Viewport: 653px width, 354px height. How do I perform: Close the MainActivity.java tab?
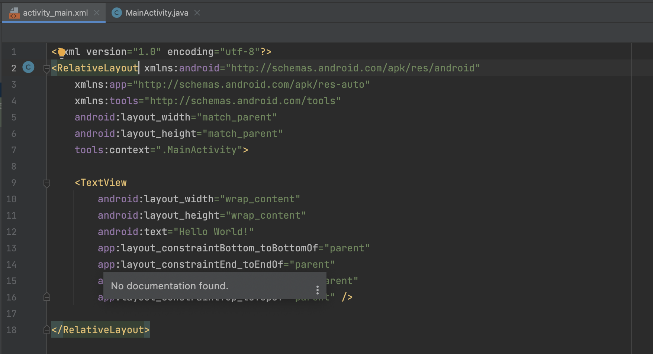click(x=197, y=13)
